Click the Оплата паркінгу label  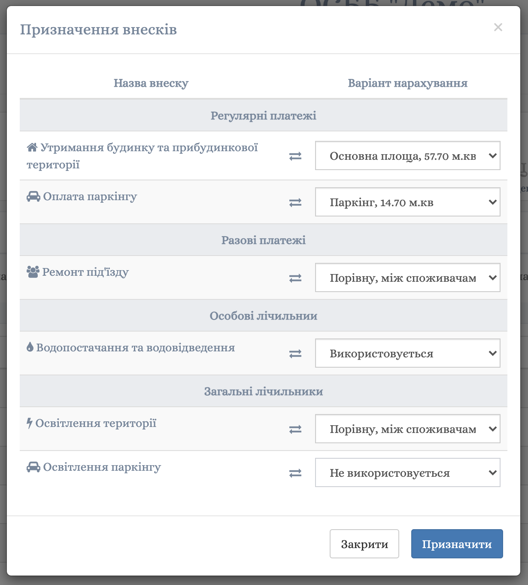point(90,197)
